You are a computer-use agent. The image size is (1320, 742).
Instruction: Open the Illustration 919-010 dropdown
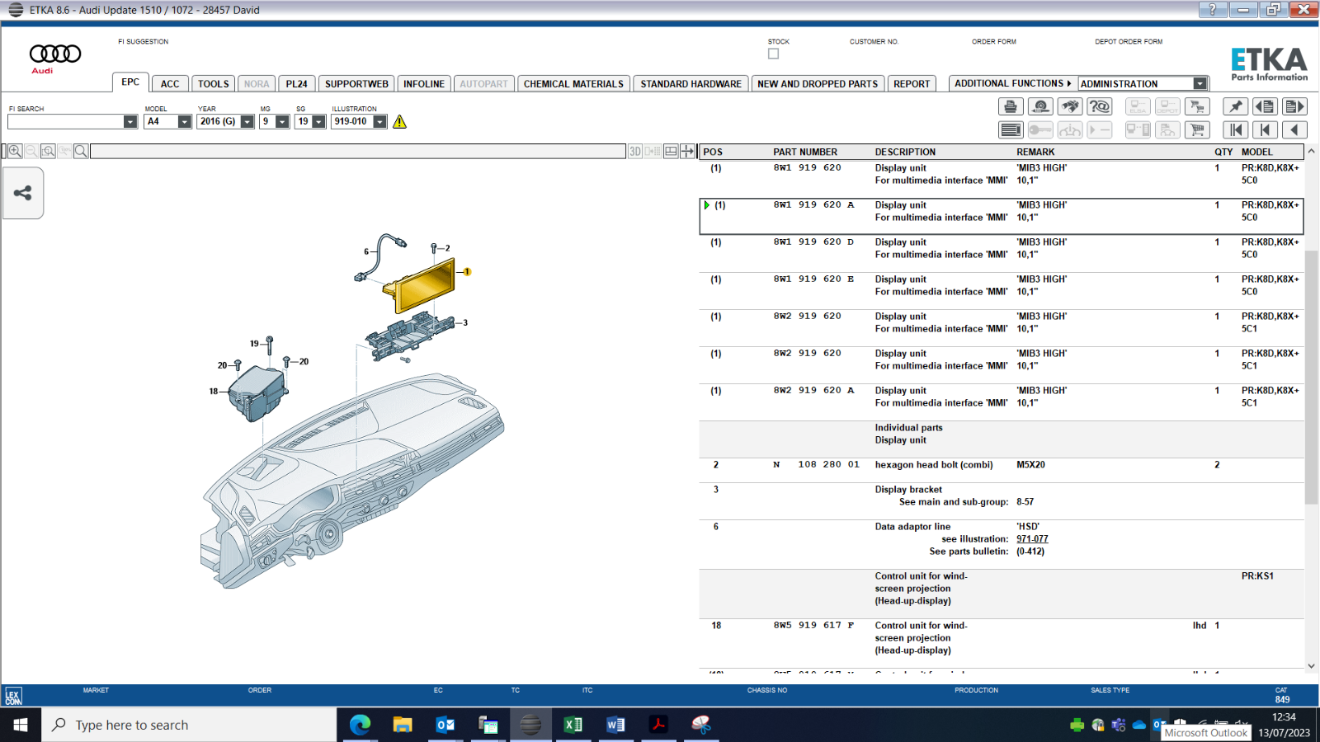point(379,122)
